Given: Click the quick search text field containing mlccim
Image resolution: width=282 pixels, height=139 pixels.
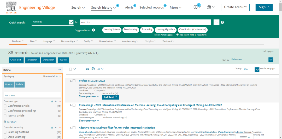Looking at the screenshot, I should pos(145,22).
